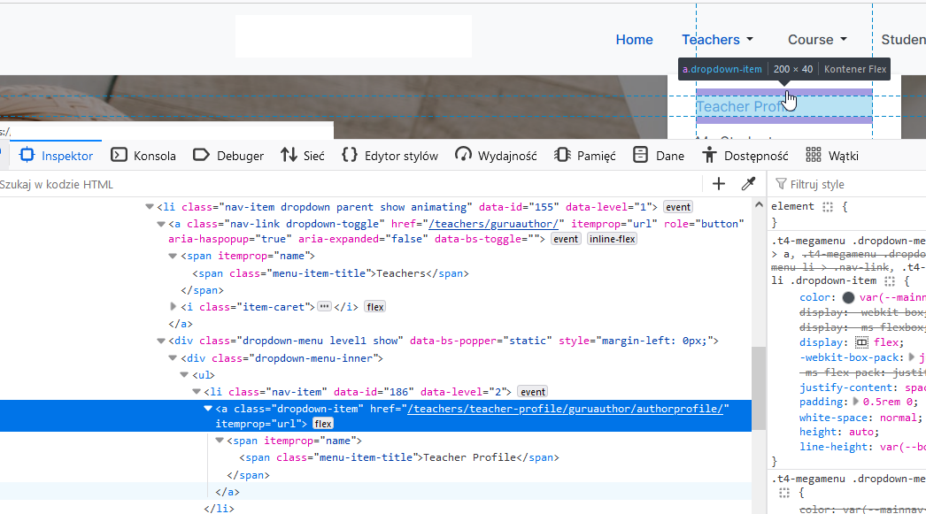The width and height of the screenshot is (926, 514).
Task: Open the Course menu in the site navbar
Action: [x=816, y=40]
